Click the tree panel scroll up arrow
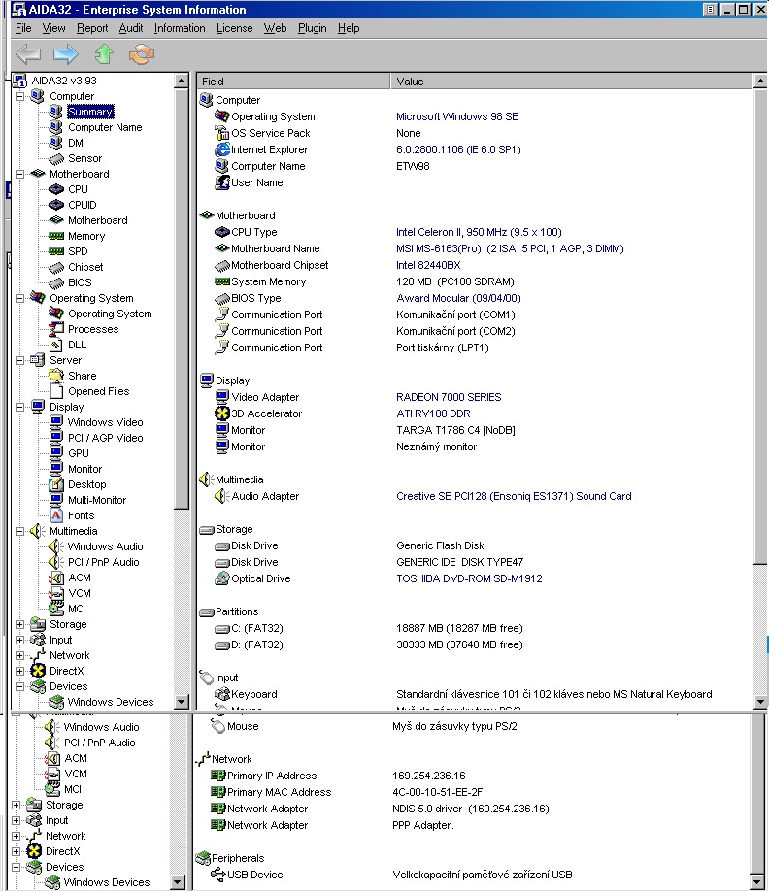 pyautogui.click(x=182, y=81)
